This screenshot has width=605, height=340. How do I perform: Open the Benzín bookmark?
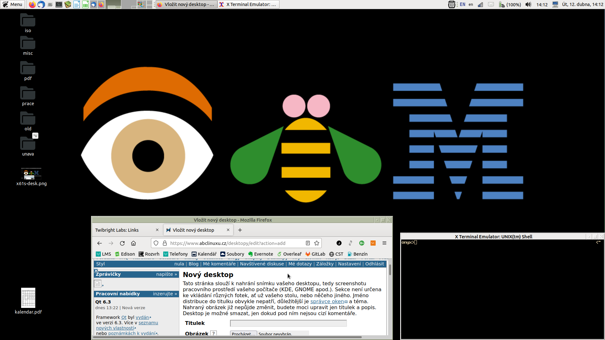357,254
